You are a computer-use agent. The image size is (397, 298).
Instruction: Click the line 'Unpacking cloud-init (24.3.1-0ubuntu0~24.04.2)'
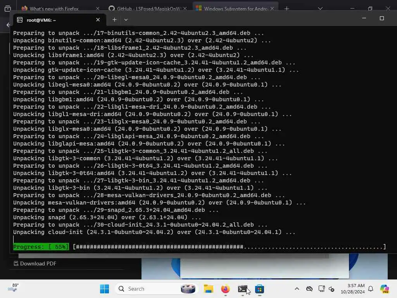click(x=154, y=232)
